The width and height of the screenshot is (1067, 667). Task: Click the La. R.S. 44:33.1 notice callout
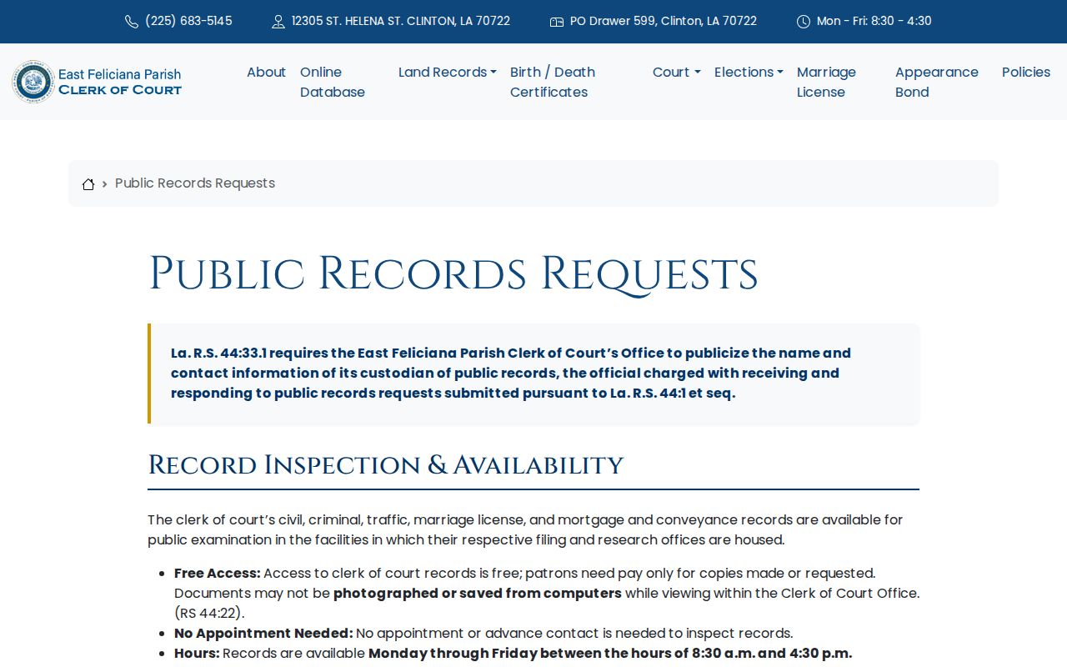tap(533, 374)
